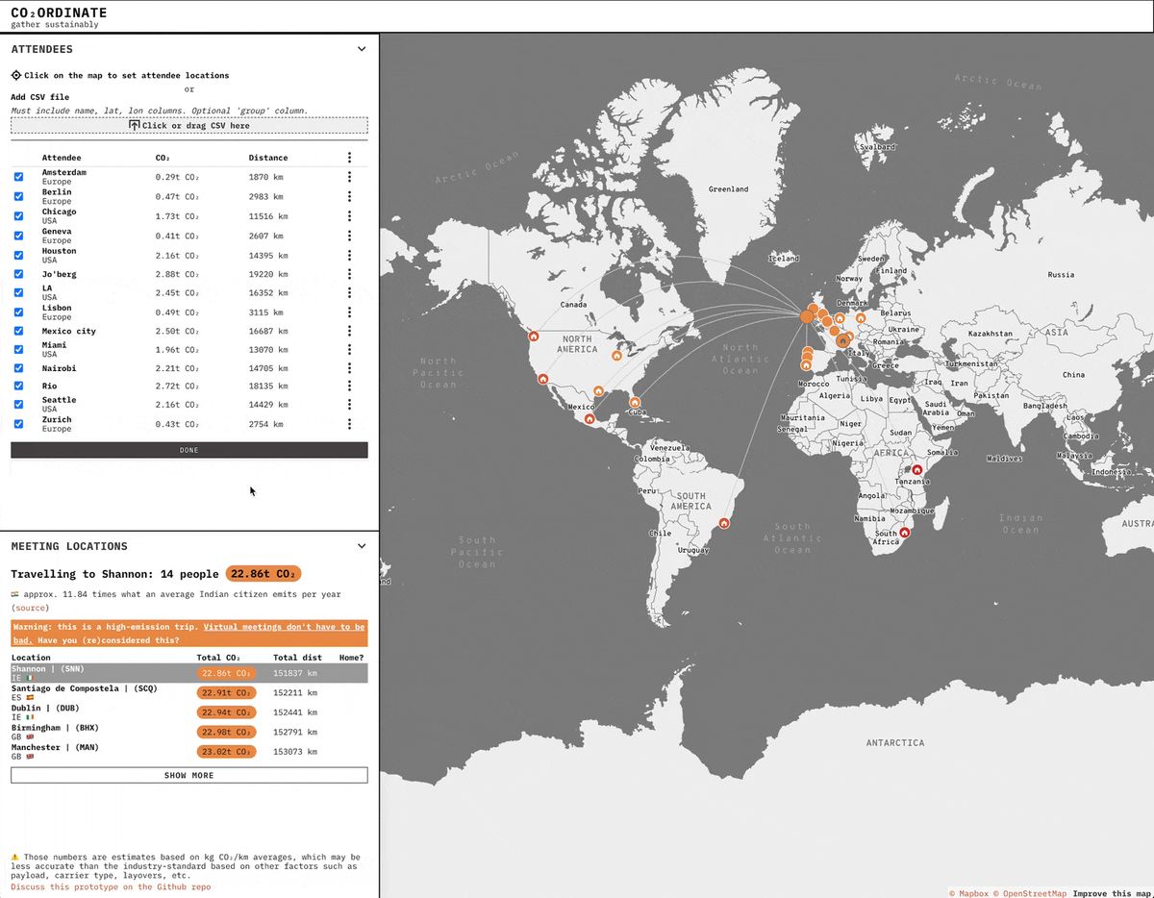Open the emissions (source) link
Screen dimensions: 1154x898
pyautogui.click(x=30, y=608)
